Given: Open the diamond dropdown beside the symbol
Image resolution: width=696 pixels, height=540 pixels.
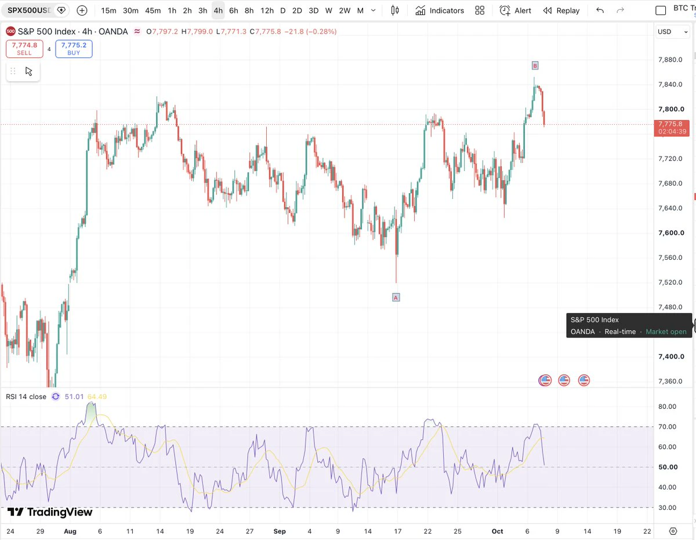Looking at the screenshot, I should point(61,10).
